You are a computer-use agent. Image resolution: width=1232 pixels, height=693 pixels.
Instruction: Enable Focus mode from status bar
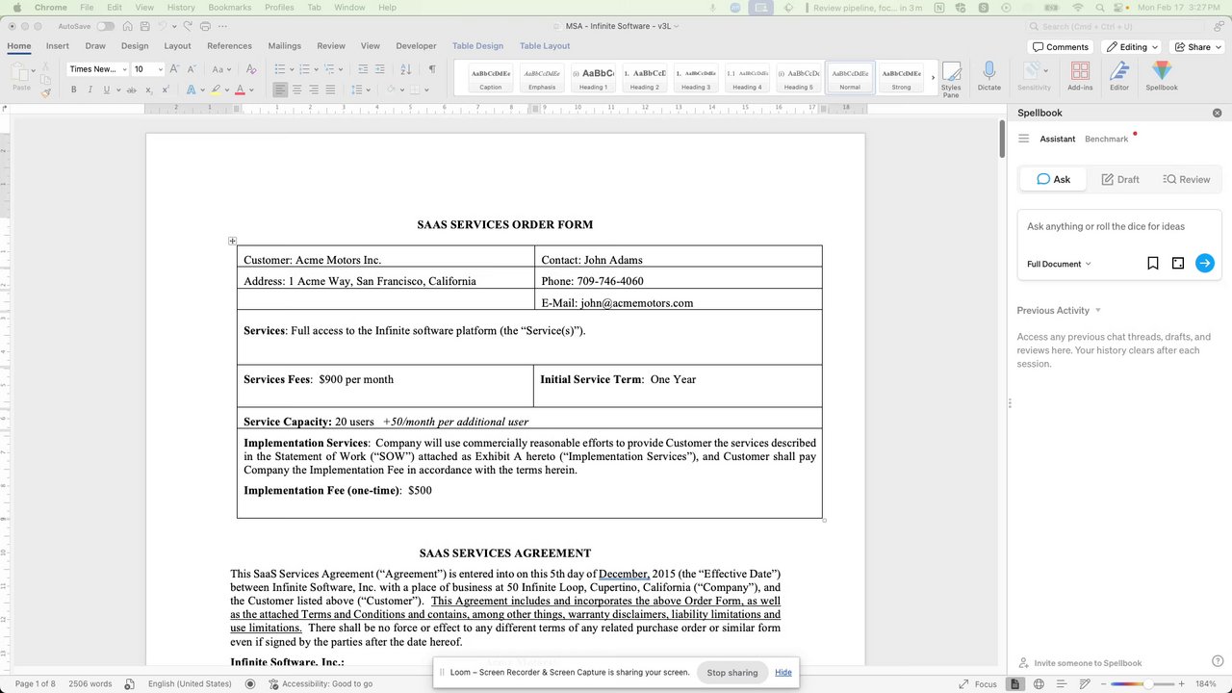coord(978,683)
